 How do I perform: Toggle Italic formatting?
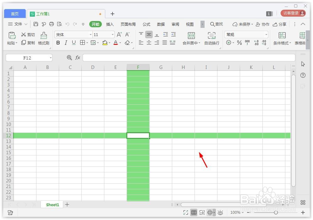coord(66,43)
